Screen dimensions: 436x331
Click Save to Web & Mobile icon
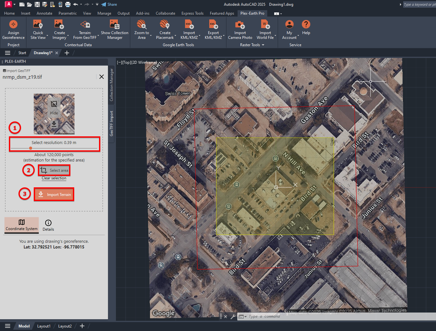[x=60, y=4]
